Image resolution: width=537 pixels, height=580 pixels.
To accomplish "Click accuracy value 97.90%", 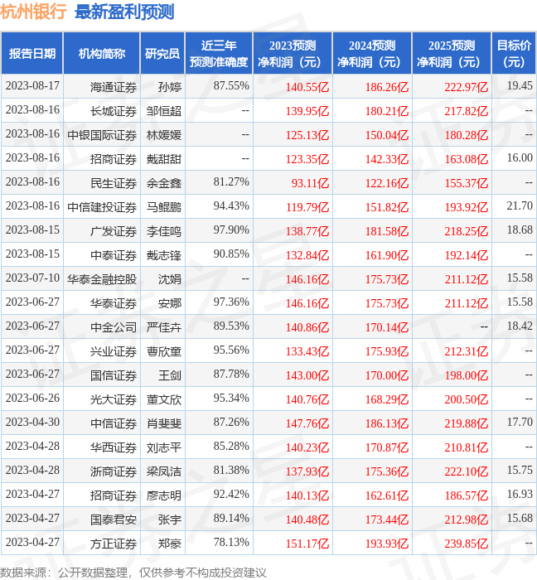I will pos(231,230).
